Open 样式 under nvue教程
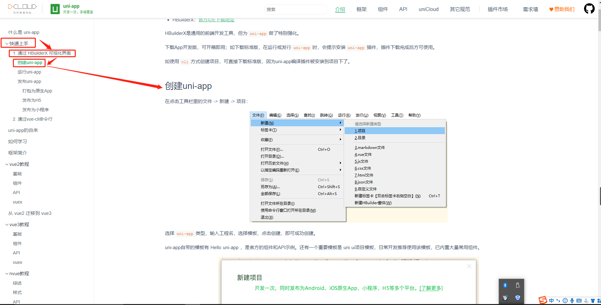This screenshot has height=305, width=601. coord(17,292)
